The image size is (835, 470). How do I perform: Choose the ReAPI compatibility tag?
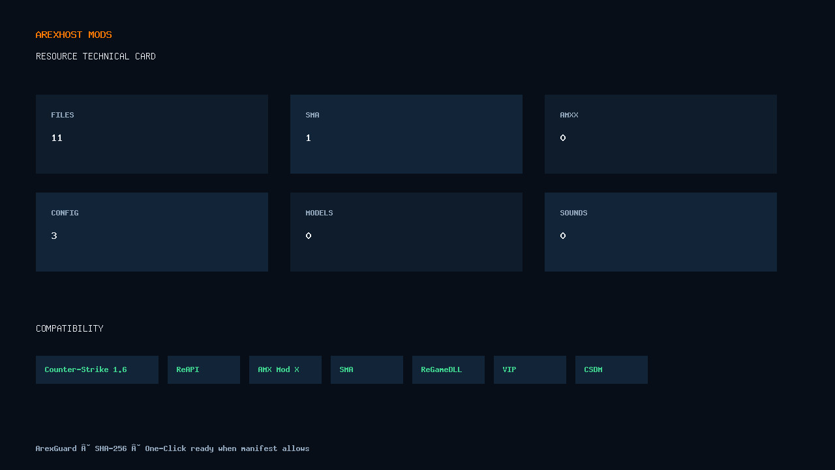204,369
